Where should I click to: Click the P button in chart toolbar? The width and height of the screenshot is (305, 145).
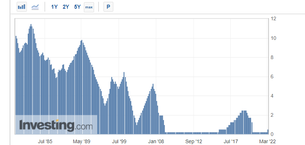[108, 7]
